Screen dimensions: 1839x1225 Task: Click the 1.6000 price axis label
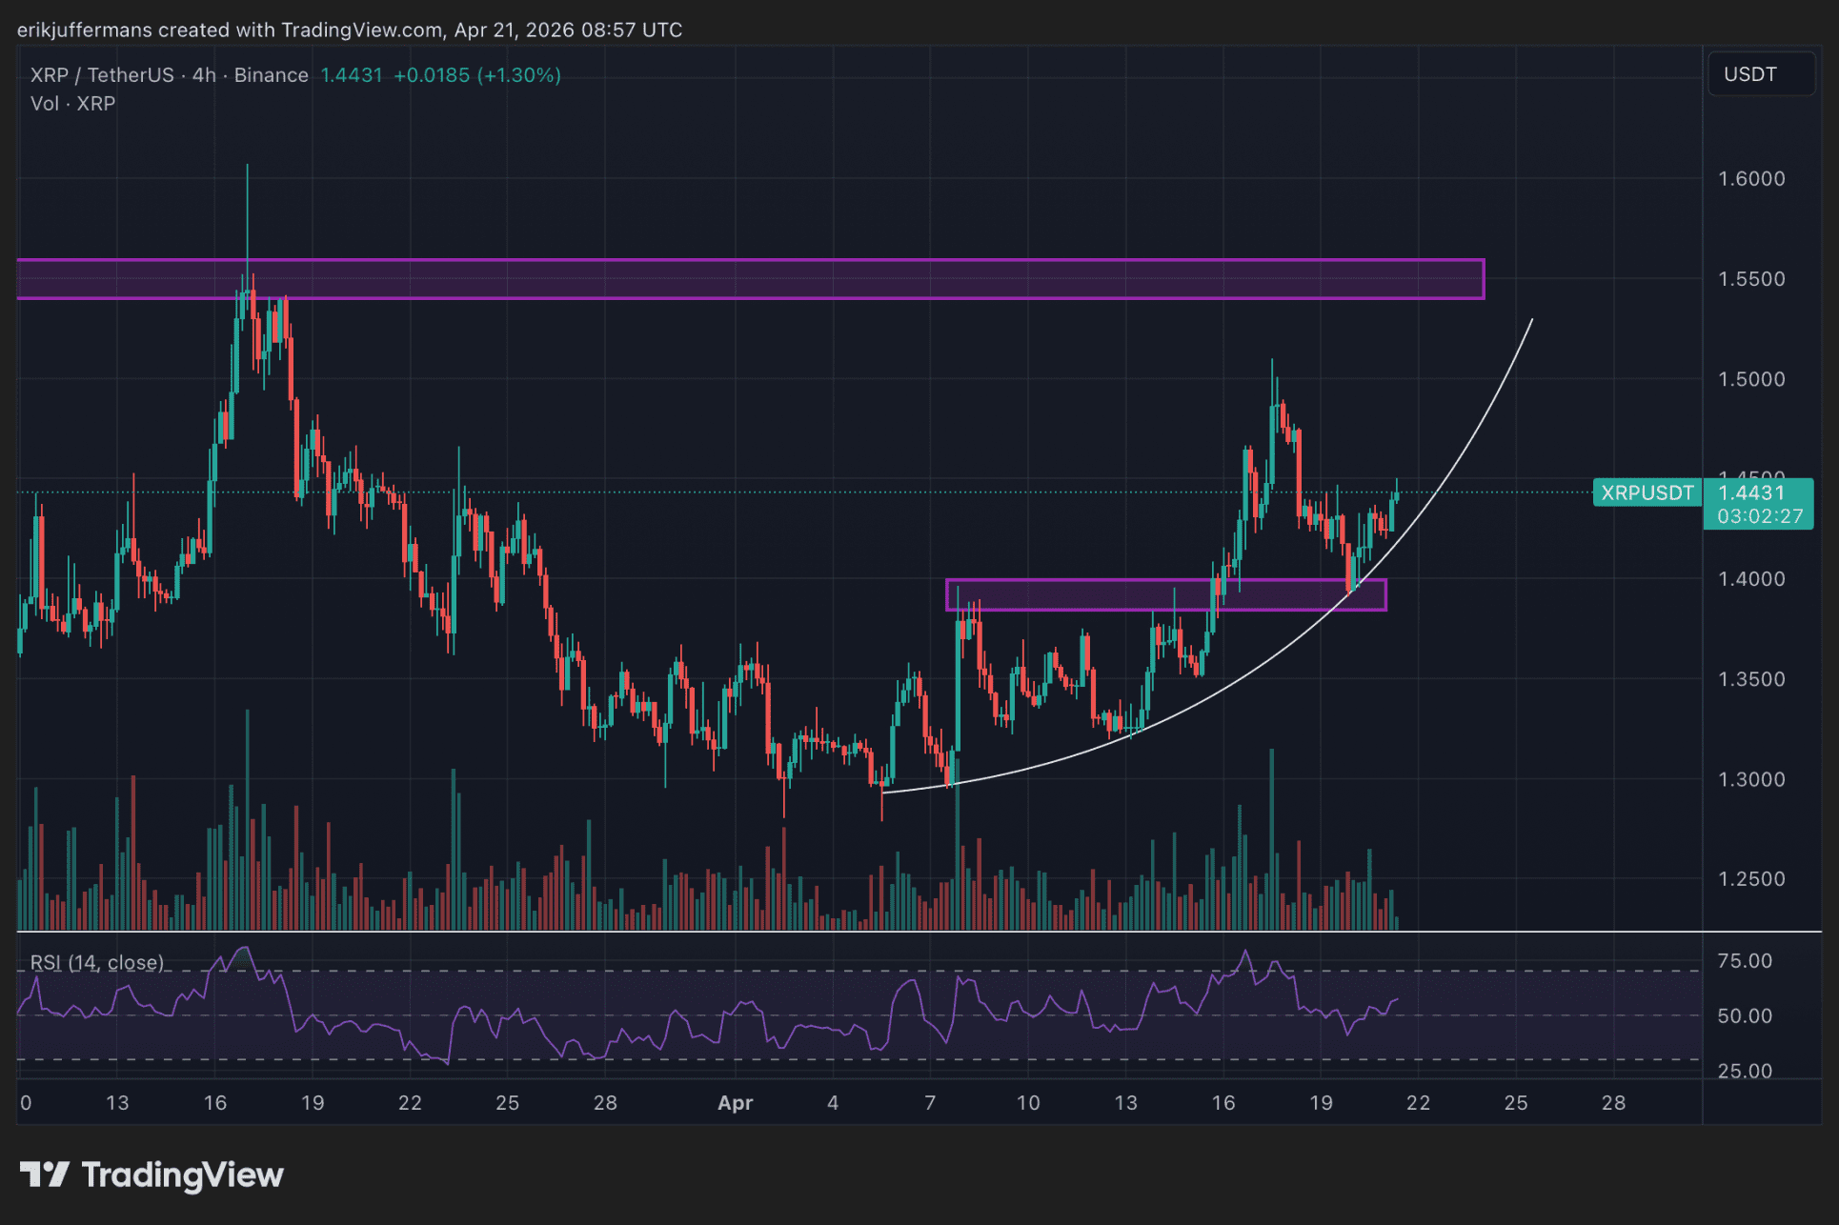1750,179
